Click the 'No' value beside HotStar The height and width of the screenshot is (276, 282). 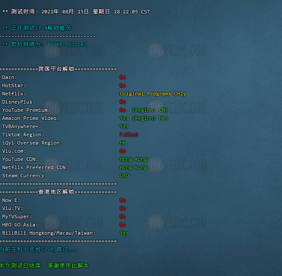point(123,85)
